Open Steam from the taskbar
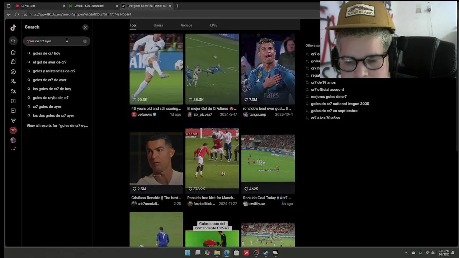 [266, 253]
